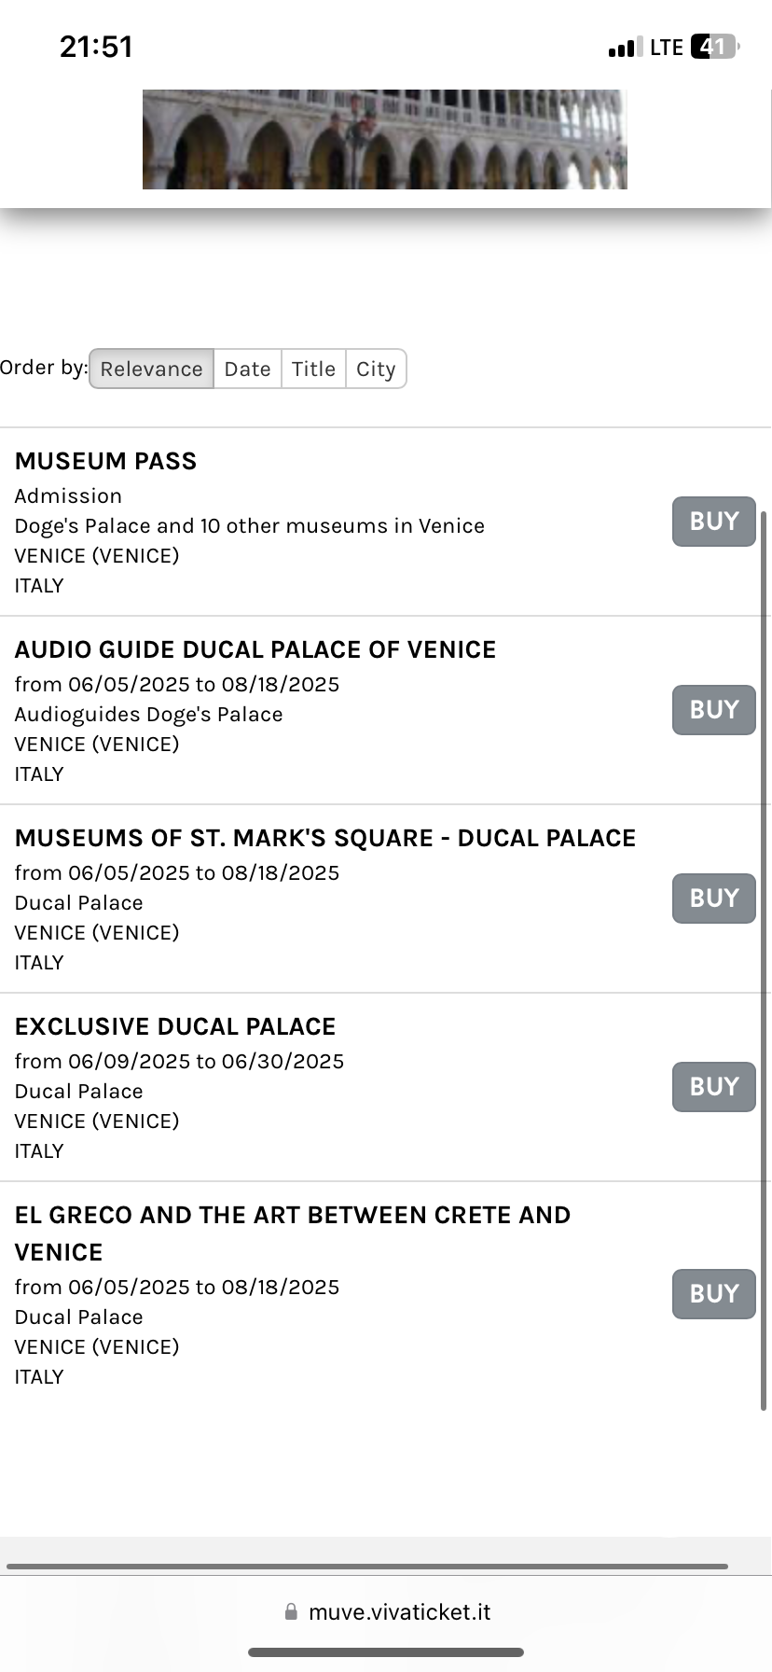
Task: Click the horizontal scrollbar at bottom
Action: pos(367,1567)
